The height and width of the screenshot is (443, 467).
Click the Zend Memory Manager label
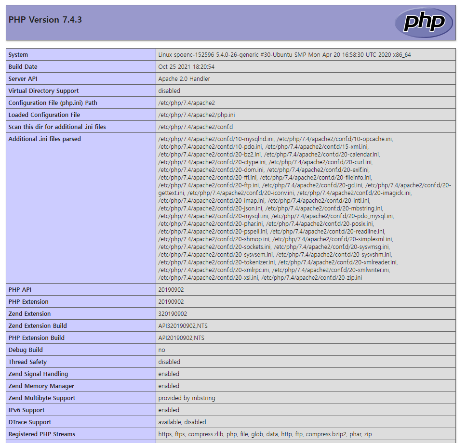[41, 386]
